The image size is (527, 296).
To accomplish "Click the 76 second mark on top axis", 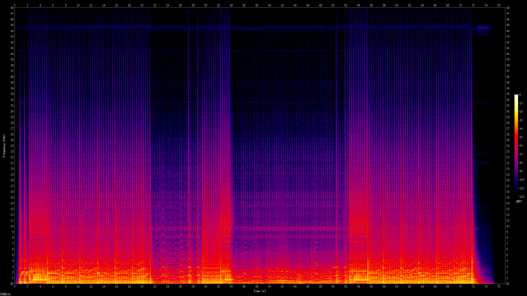I will 499,5.
